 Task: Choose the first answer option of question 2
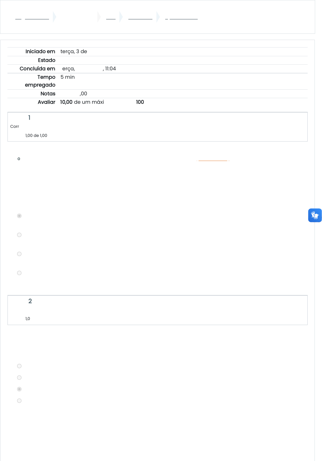tap(19, 366)
